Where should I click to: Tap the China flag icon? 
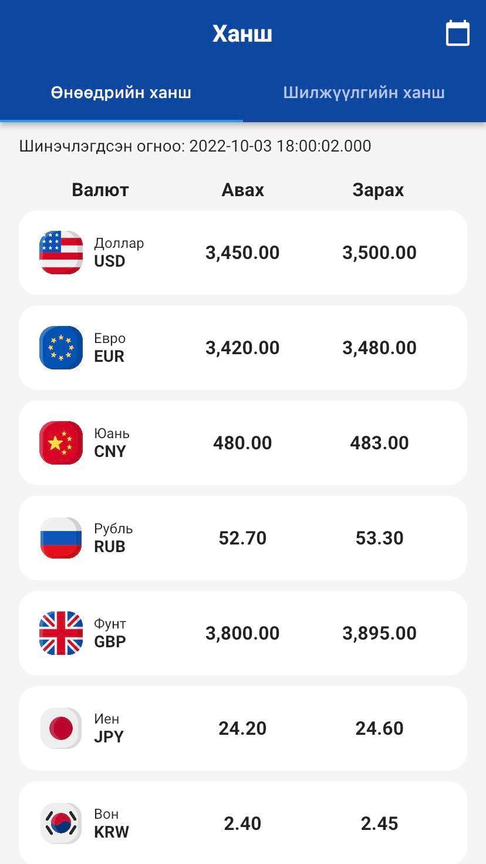61,443
